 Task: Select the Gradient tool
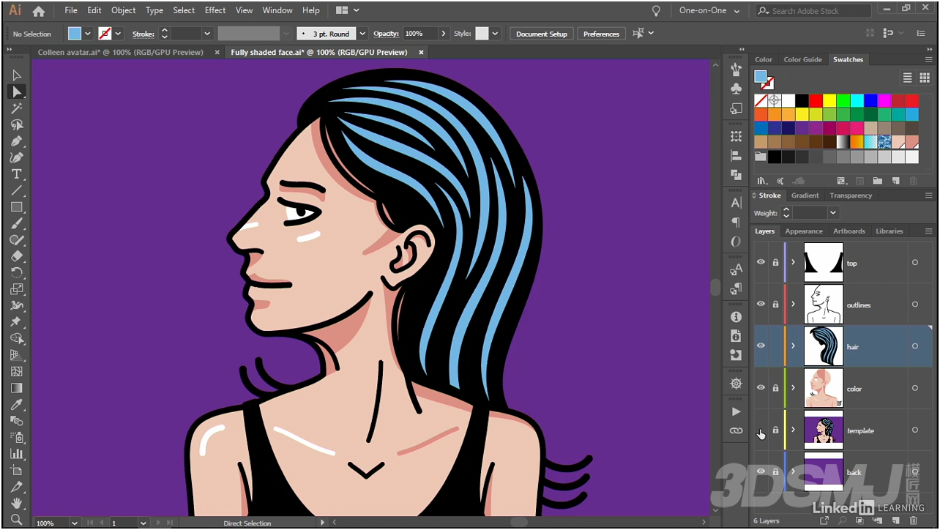click(x=16, y=388)
